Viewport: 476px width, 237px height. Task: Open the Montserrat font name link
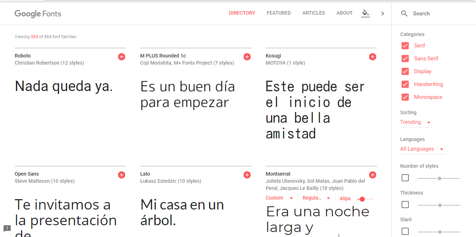[278, 174]
